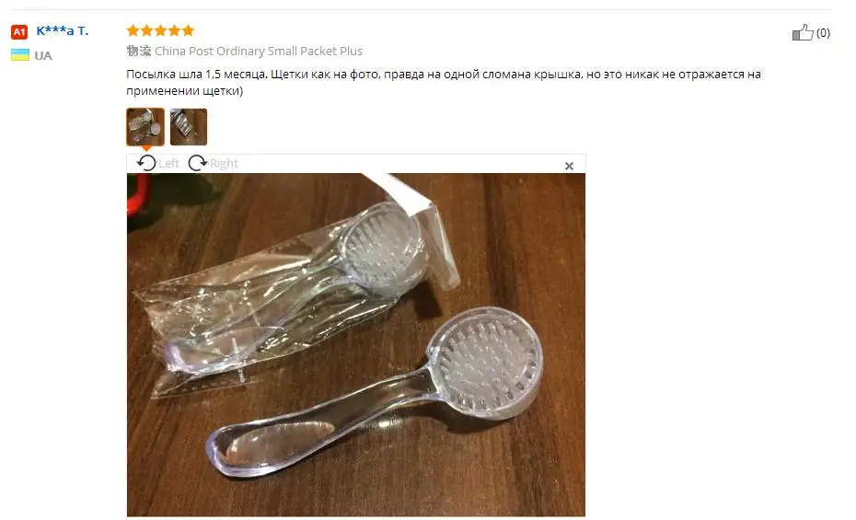
Task: Click the (0) helpful vote count
Action: pos(823,33)
